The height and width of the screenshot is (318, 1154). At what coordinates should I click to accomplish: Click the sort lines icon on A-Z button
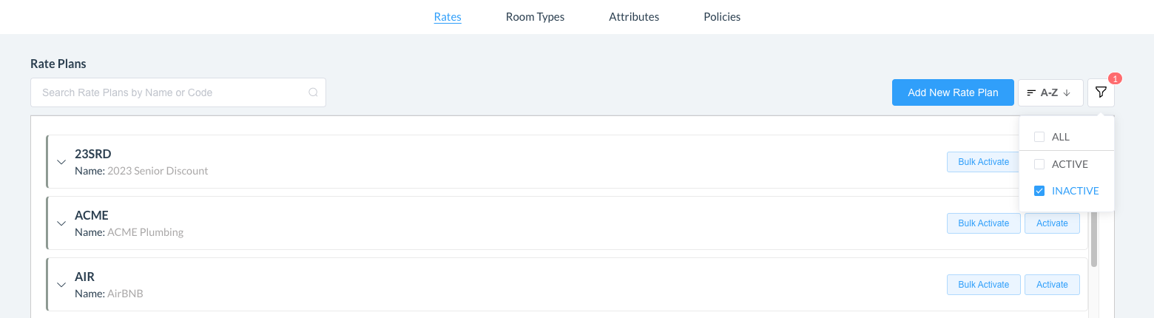[1031, 92]
